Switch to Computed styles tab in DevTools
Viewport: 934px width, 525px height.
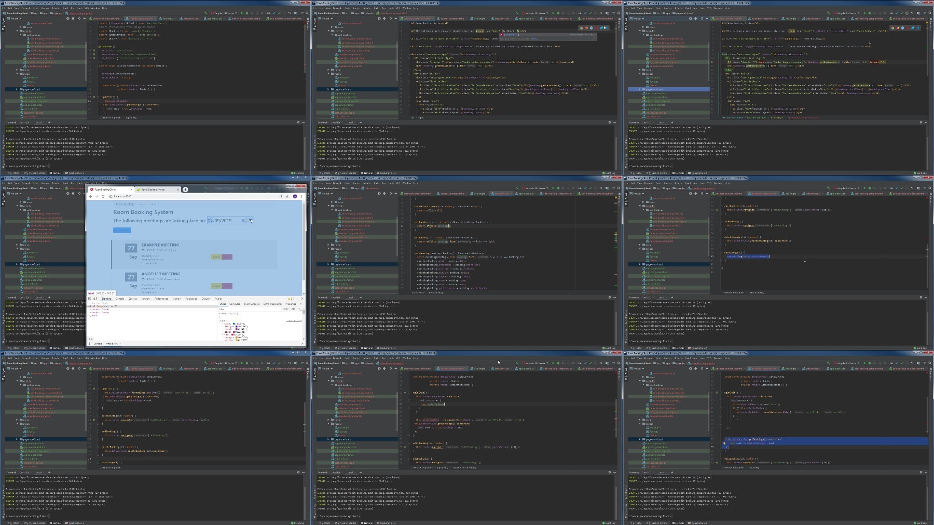tap(235, 304)
